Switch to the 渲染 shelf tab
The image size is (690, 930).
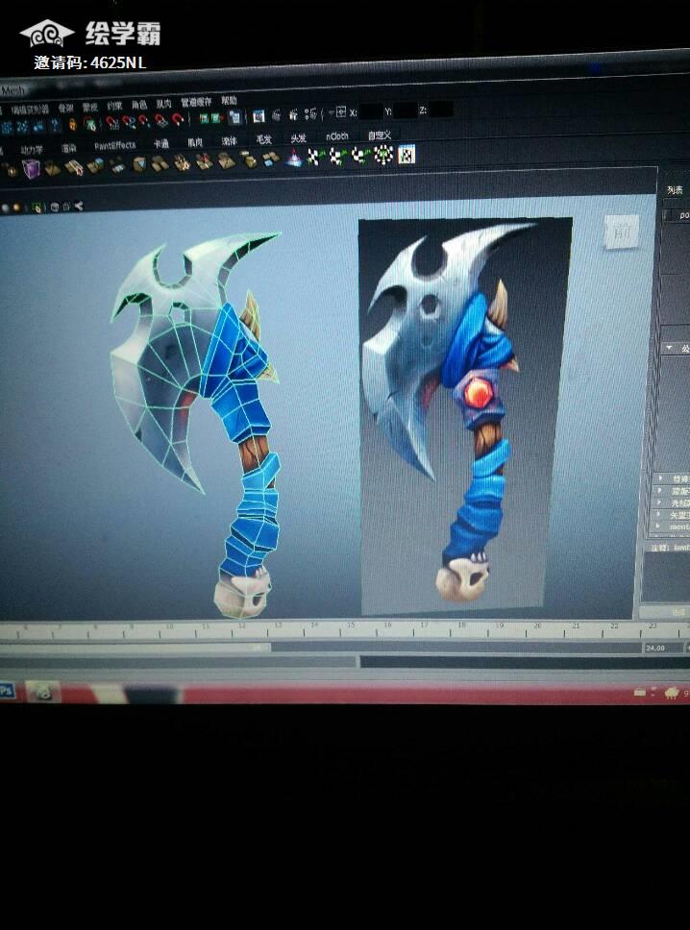coord(68,148)
